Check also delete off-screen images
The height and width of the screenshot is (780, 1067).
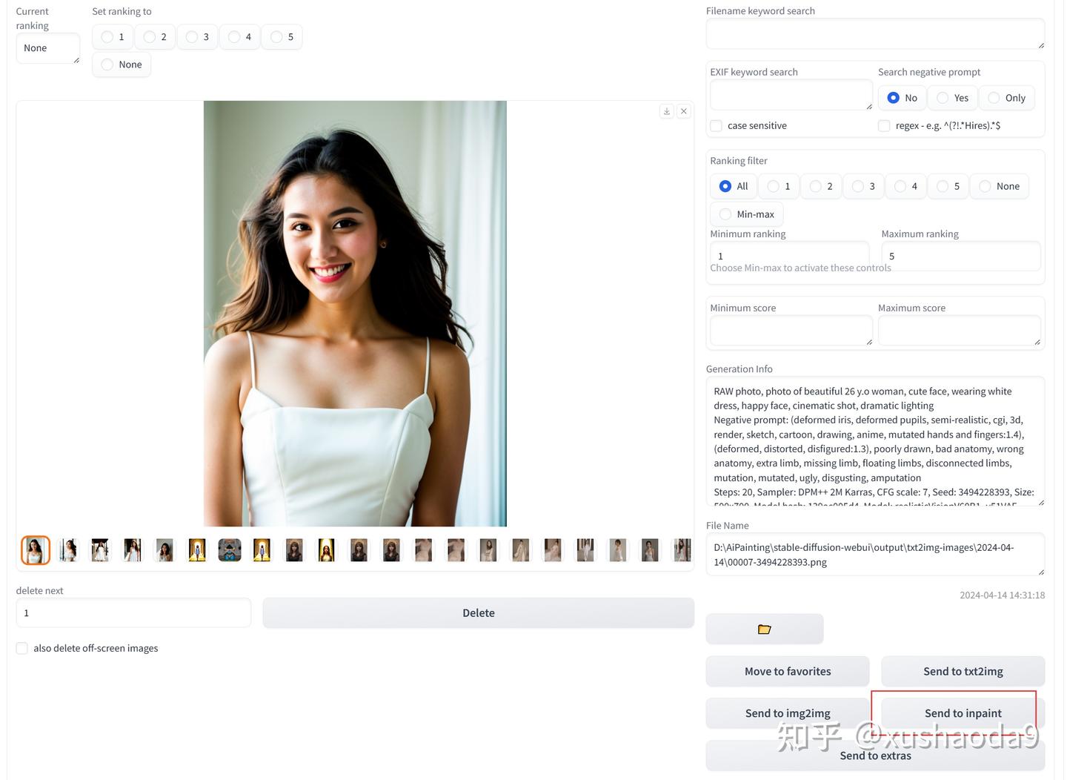(x=22, y=648)
